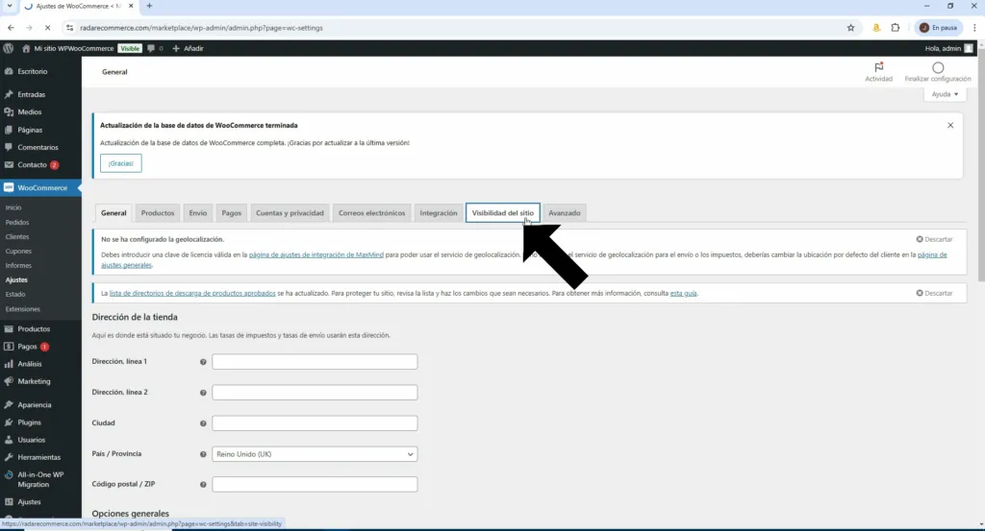Screen dimensions: 985x531
Task: Open the Cuentas y privacidad tab
Action: 290,213
